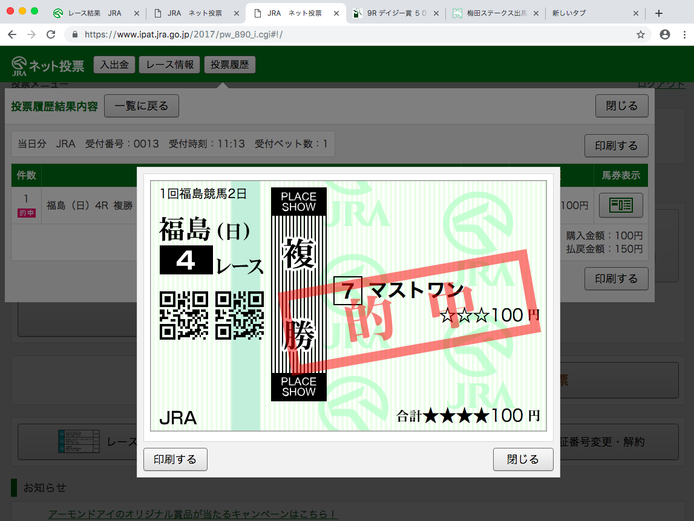Close the 新しいタブ tab
This screenshot has height=521, width=694.
pyautogui.click(x=636, y=13)
